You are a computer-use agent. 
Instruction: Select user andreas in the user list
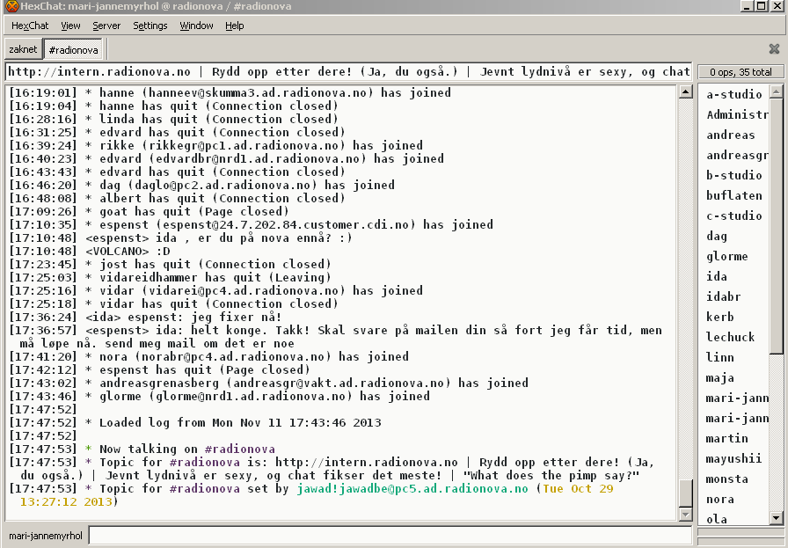[x=734, y=135]
